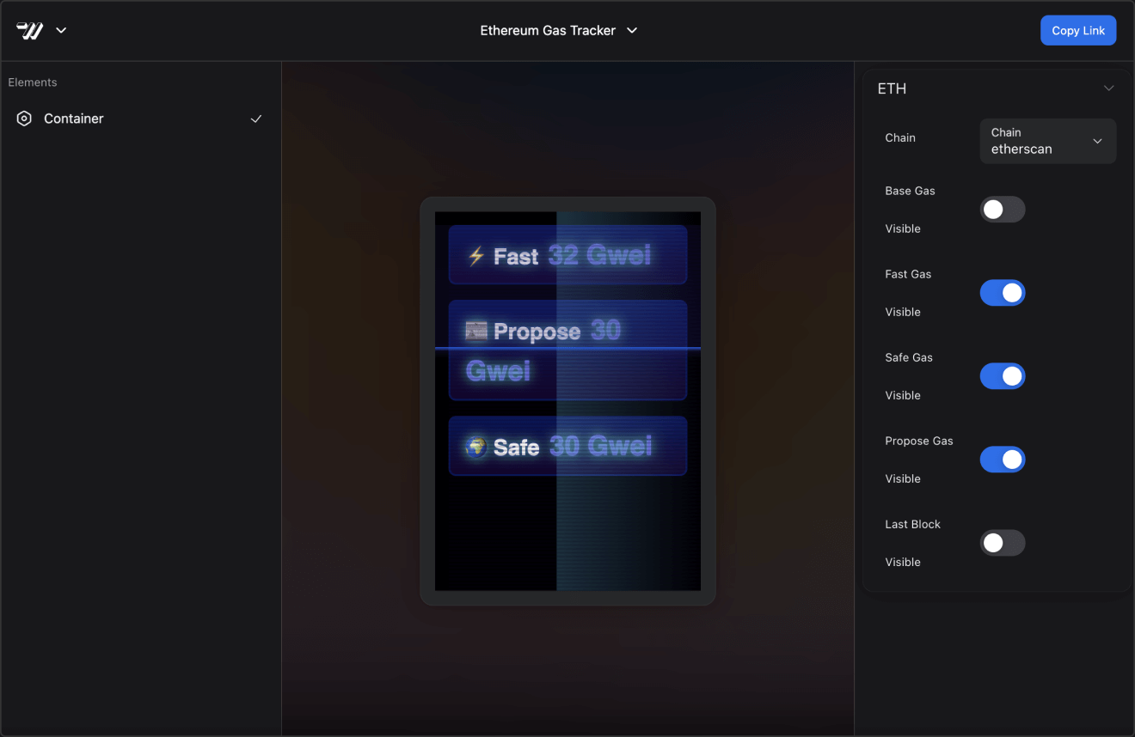Viewport: 1135px width, 737px height.
Task: Click the Fast 32 Gwei card
Action: pyautogui.click(x=567, y=255)
